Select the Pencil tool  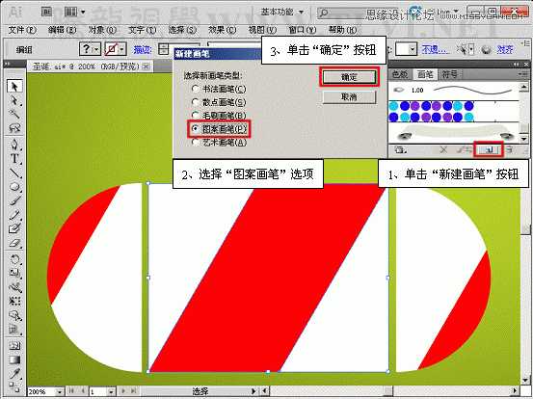point(14,215)
